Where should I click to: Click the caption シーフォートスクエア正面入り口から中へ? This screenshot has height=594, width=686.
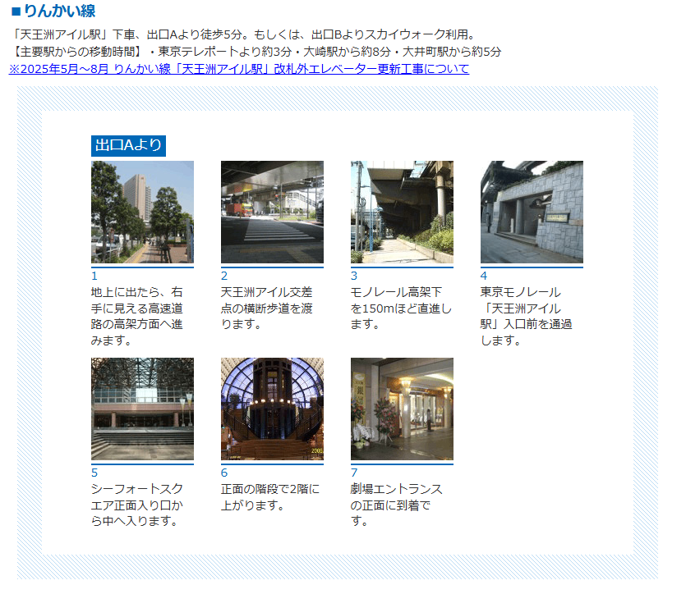tap(137, 505)
